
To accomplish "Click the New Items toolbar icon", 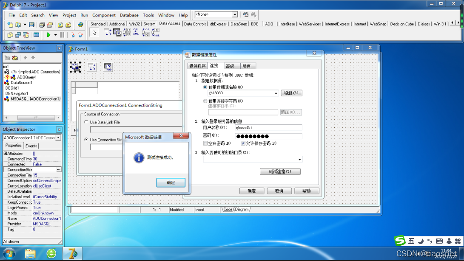I will [x=10, y=25].
